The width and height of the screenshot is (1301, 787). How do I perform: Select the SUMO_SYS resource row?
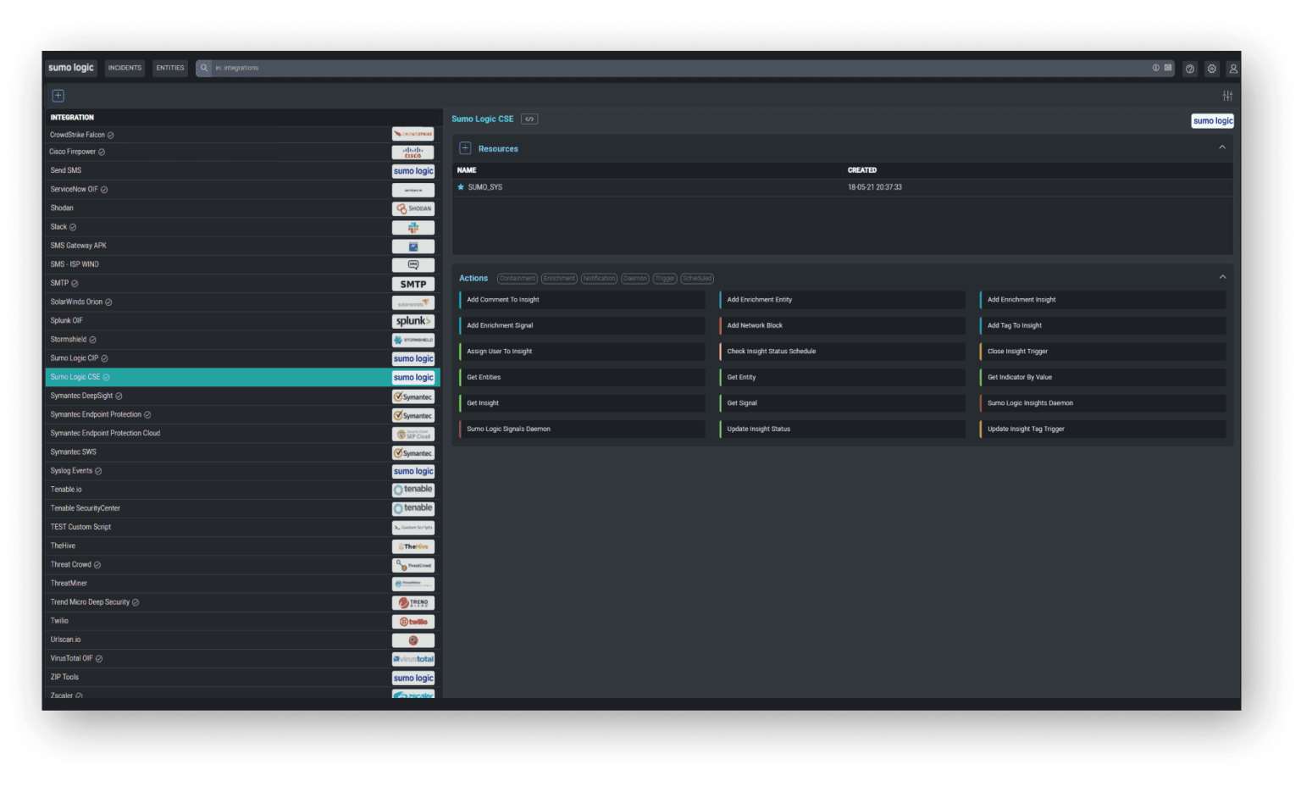[x=843, y=187]
